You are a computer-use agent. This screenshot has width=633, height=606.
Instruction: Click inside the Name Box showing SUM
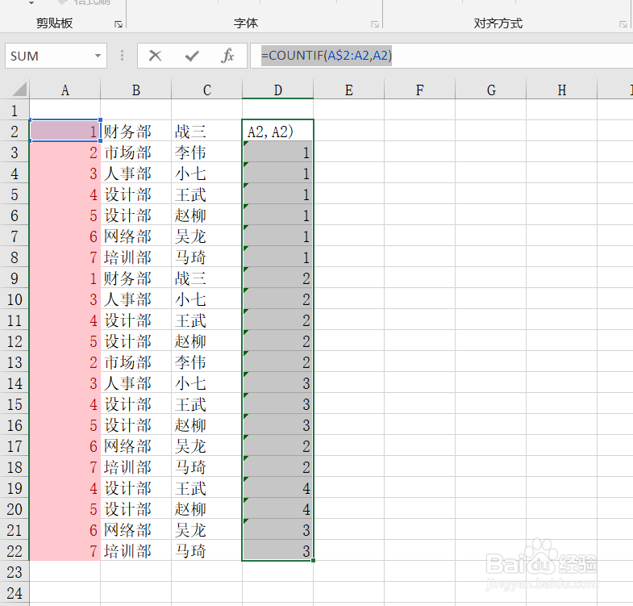tap(48, 56)
